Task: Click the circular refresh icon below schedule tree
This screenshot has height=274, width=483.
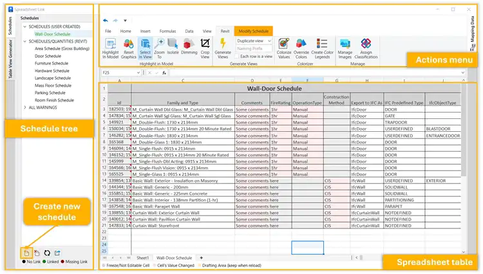Action: (47, 253)
